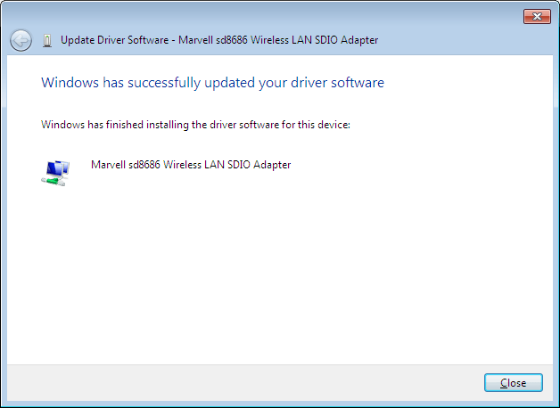Click empty gray footer area left of Close
Viewport: 560px width, 408px height.
(x=241, y=382)
